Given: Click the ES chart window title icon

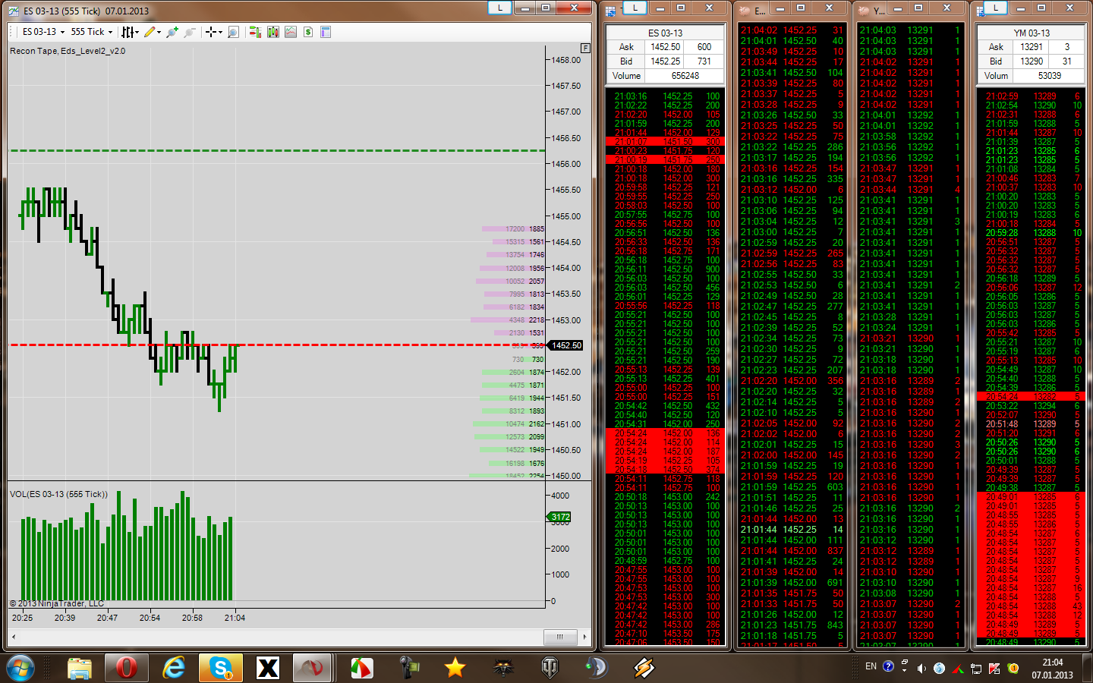Looking at the screenshot, I should (x=14, y=11).
